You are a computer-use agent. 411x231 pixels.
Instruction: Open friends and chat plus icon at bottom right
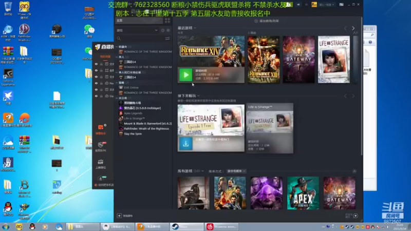pos(356,216)
